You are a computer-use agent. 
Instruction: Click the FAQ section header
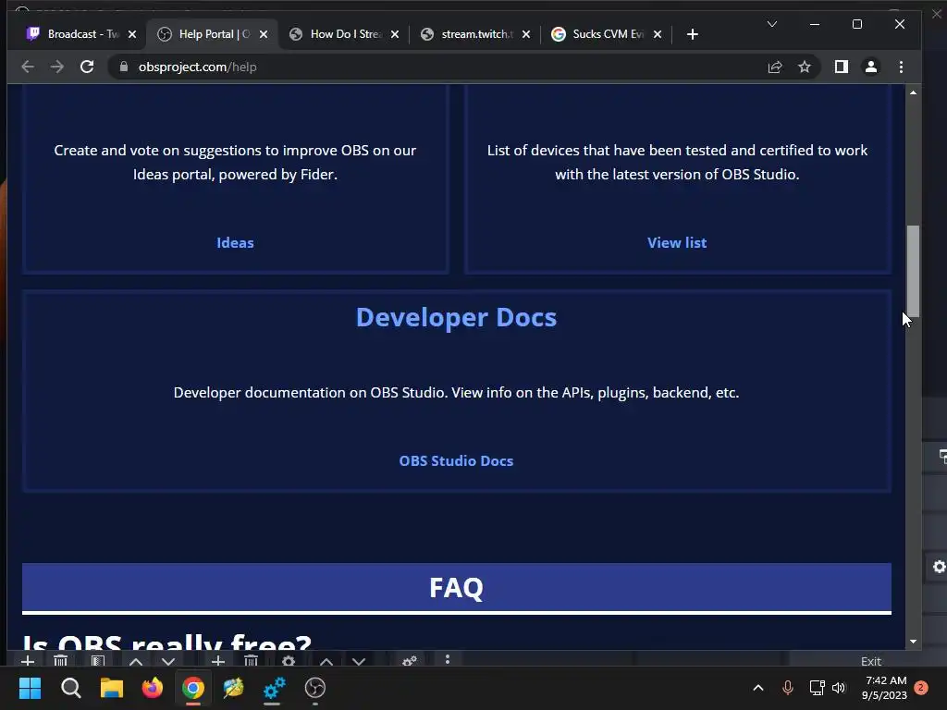tap(457, 588)
